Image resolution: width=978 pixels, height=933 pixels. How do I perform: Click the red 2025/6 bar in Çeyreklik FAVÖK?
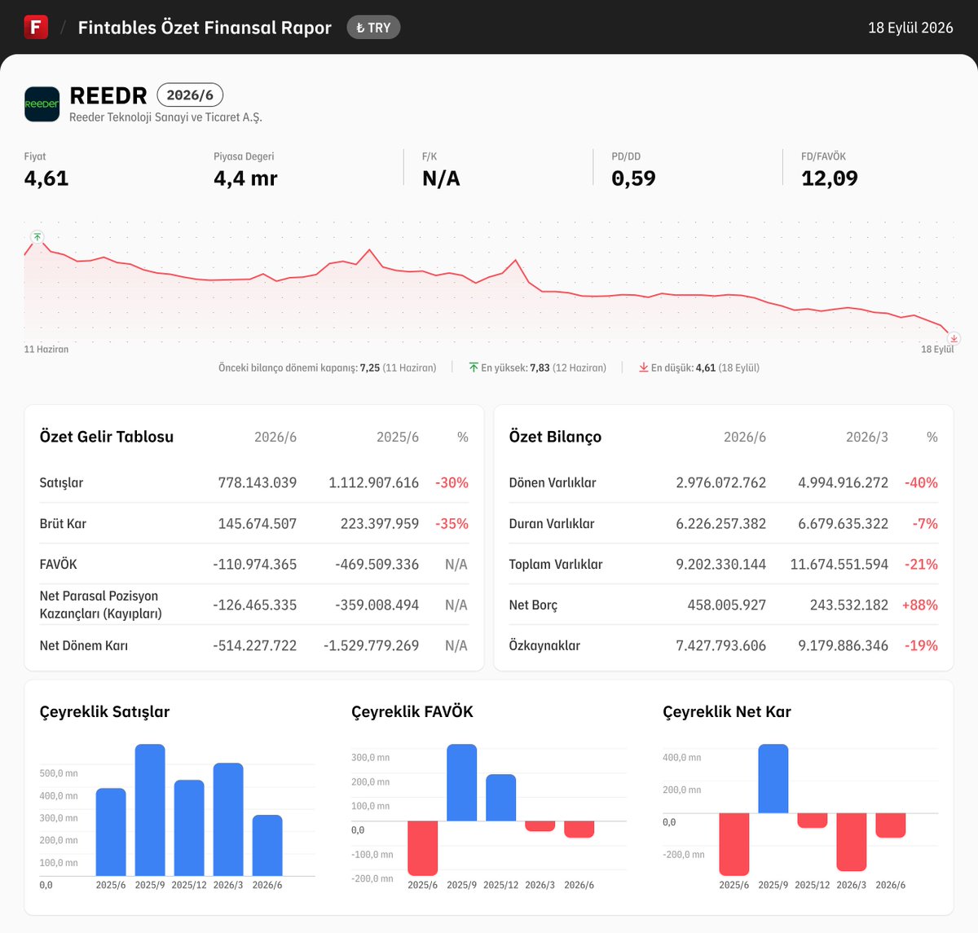423,848
